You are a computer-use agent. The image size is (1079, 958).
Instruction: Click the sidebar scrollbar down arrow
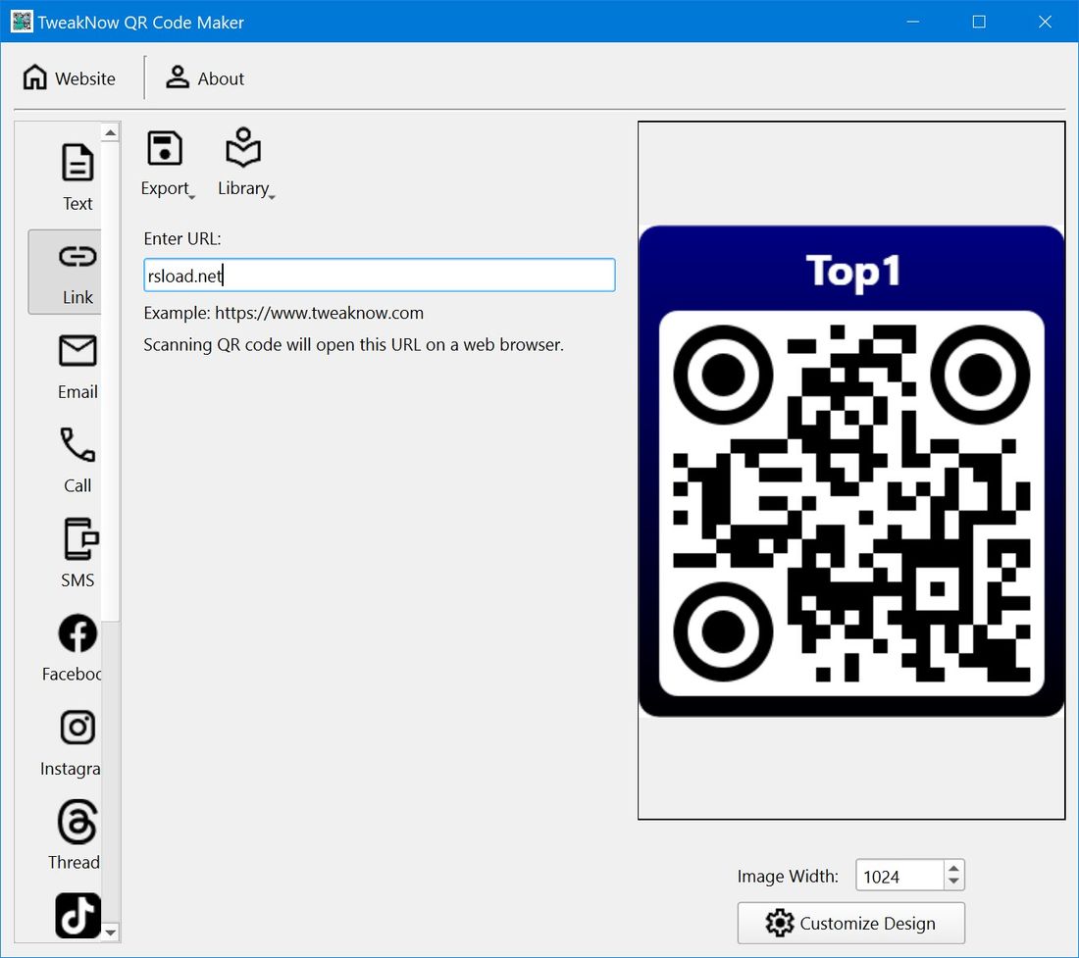110,933
